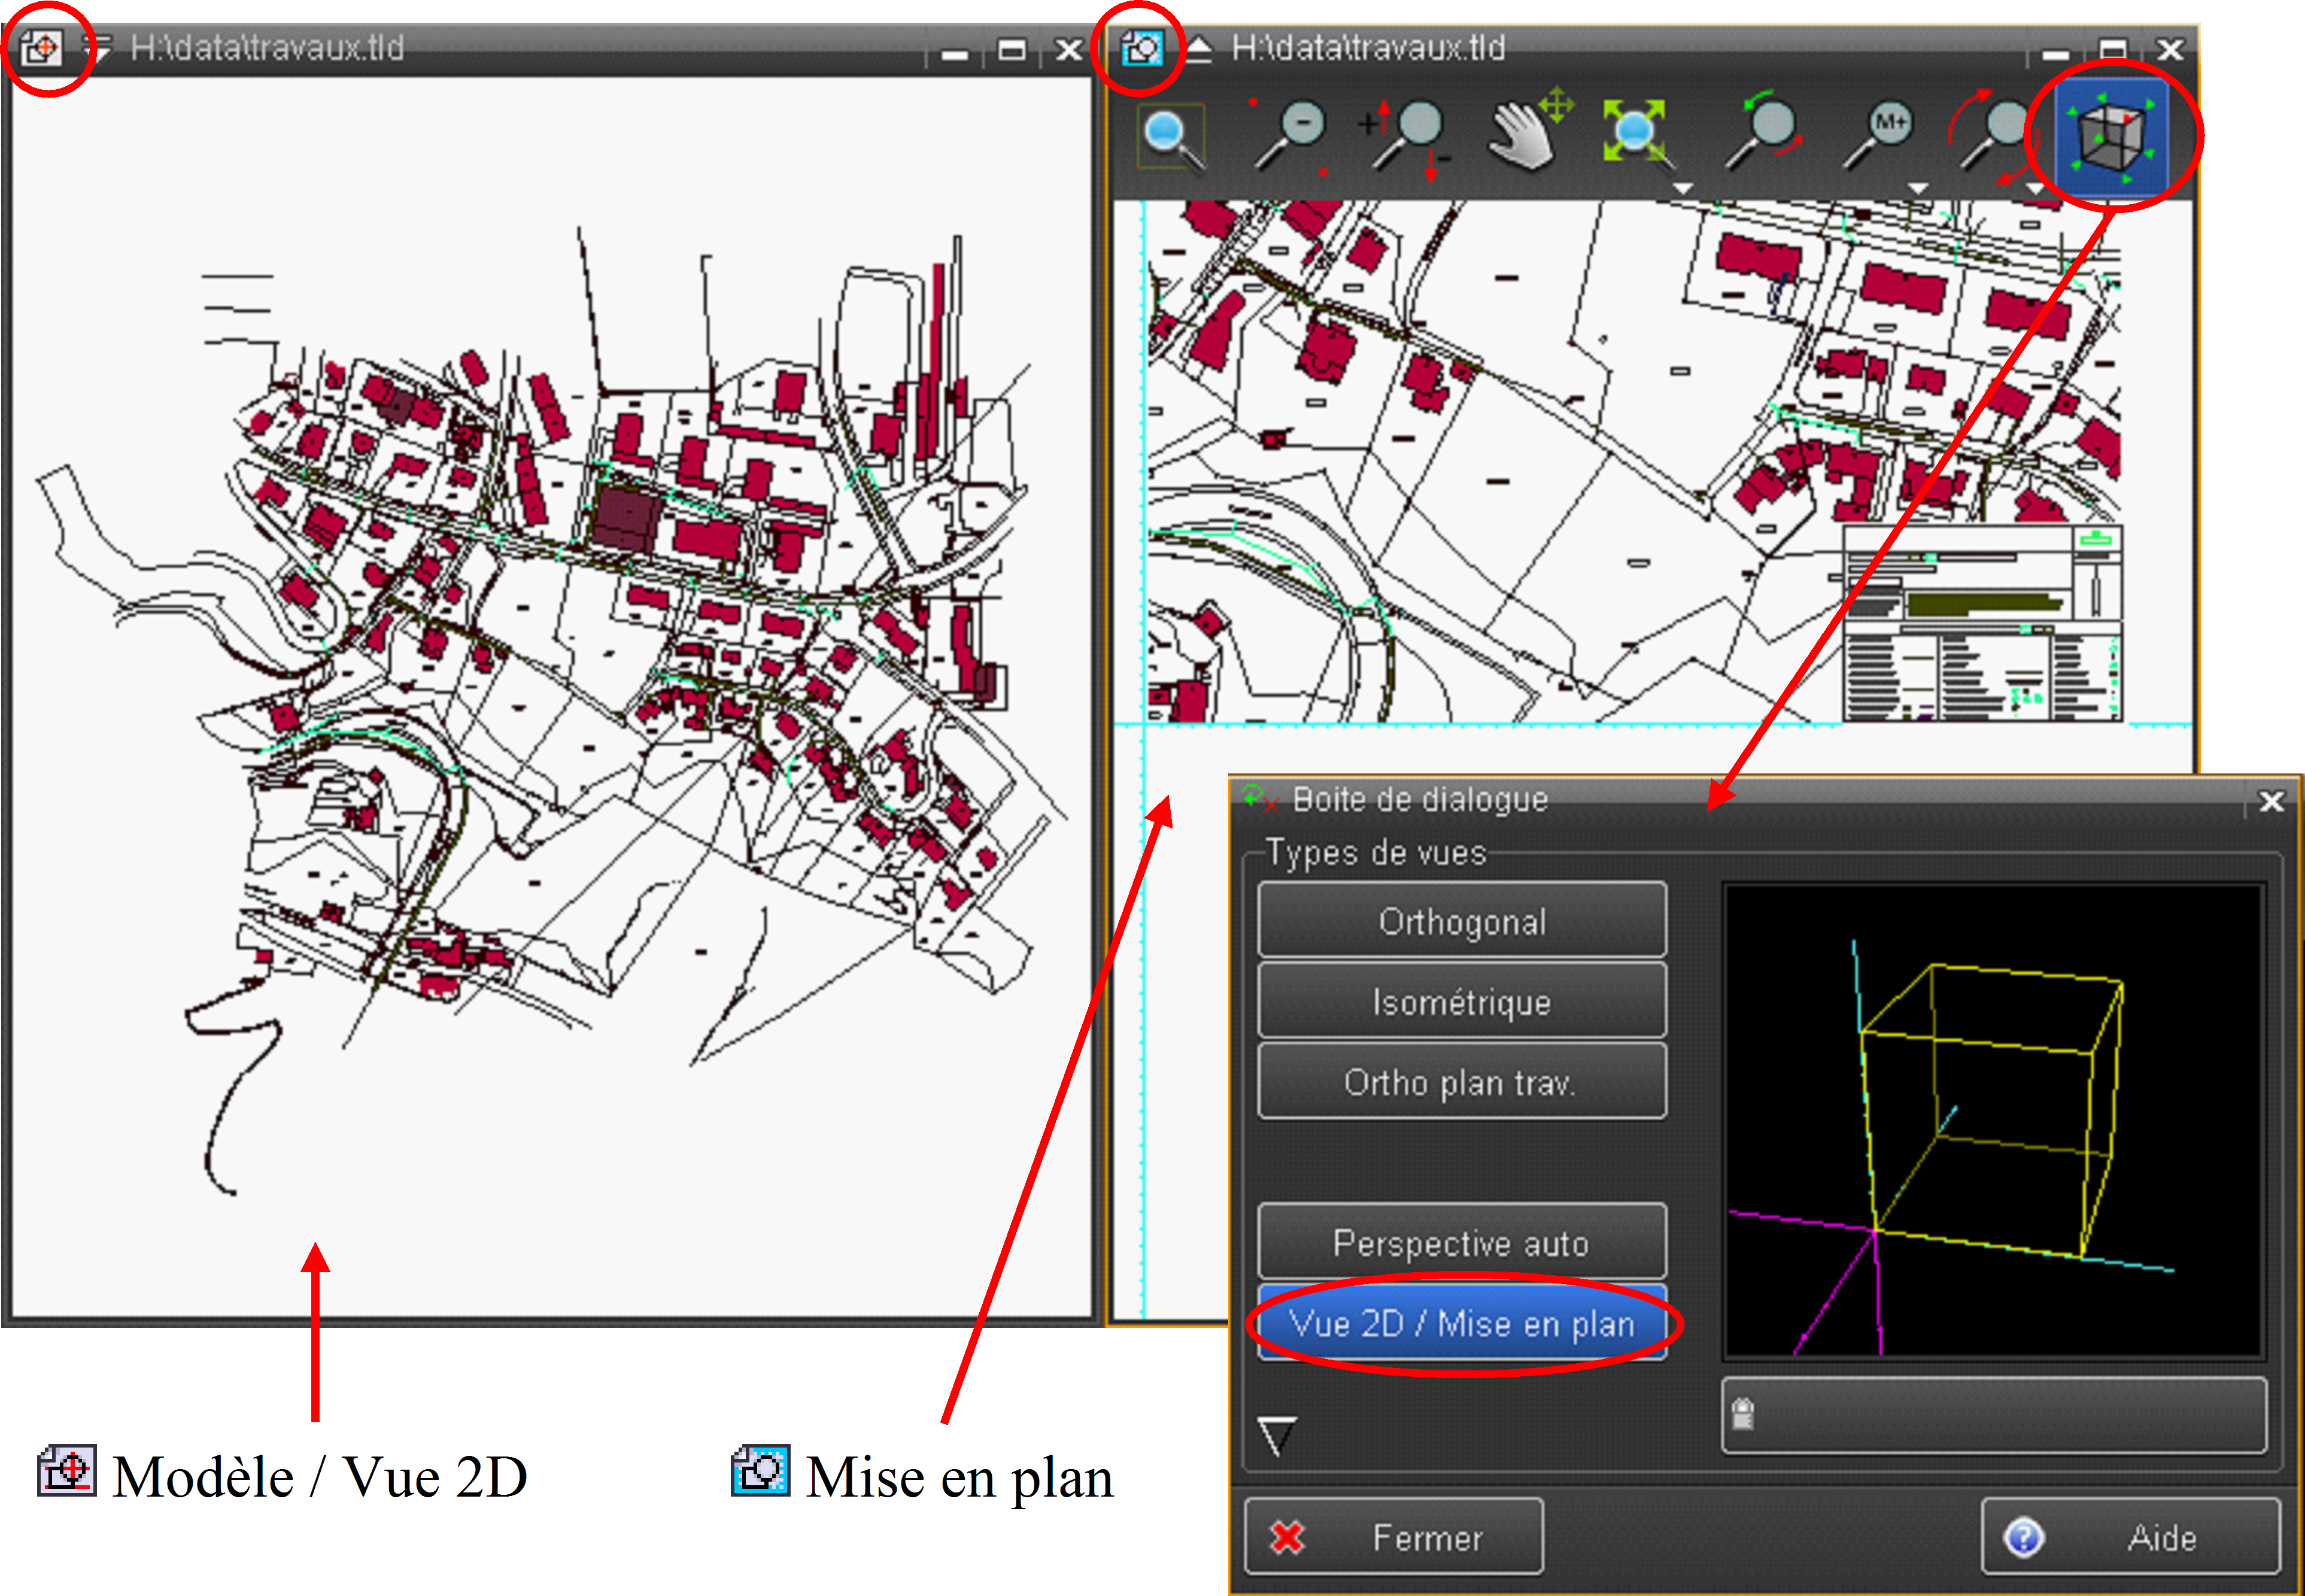Select the zoom window magnifier tool
The width and height of the screenshot is (2305, 1596).
[1171, 137]
